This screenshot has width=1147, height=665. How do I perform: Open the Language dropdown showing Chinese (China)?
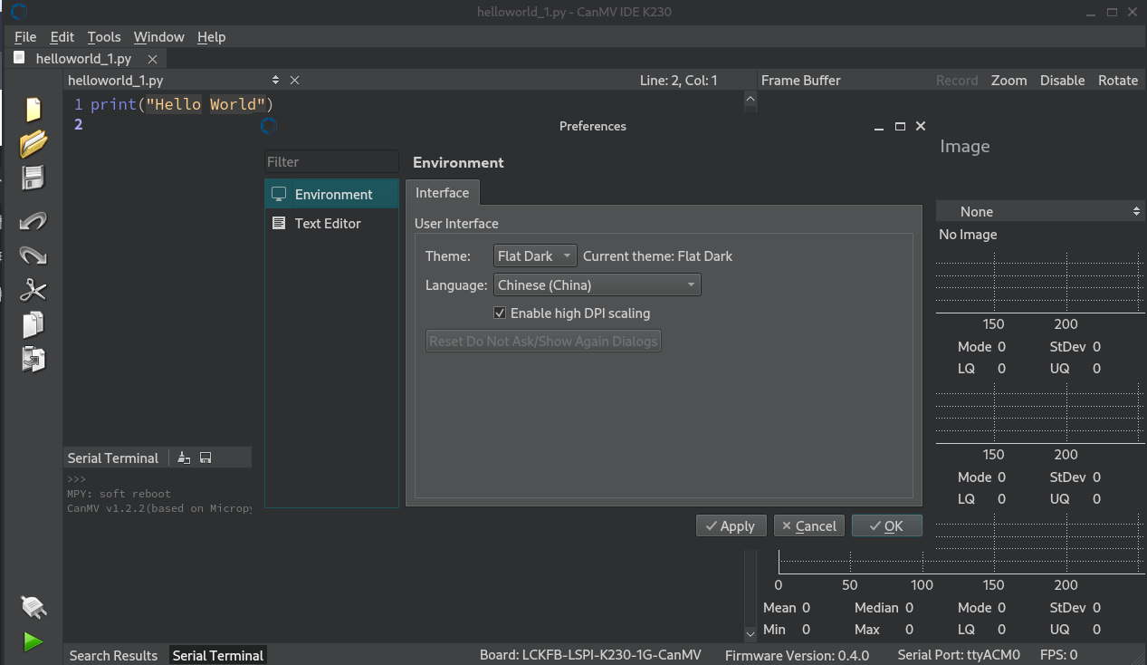597,285
